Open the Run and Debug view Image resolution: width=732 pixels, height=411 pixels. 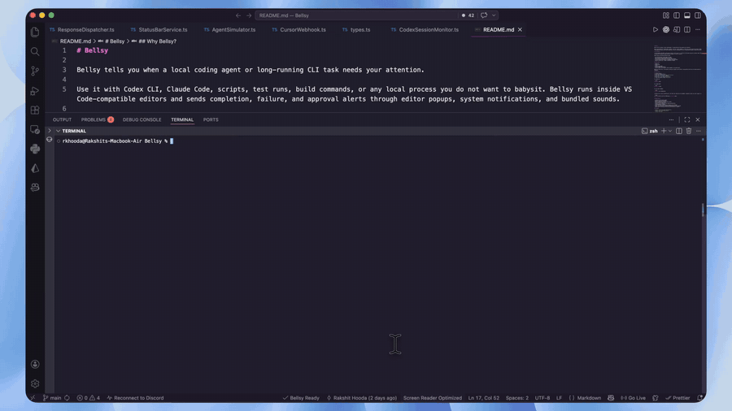(x=35, y=90)
